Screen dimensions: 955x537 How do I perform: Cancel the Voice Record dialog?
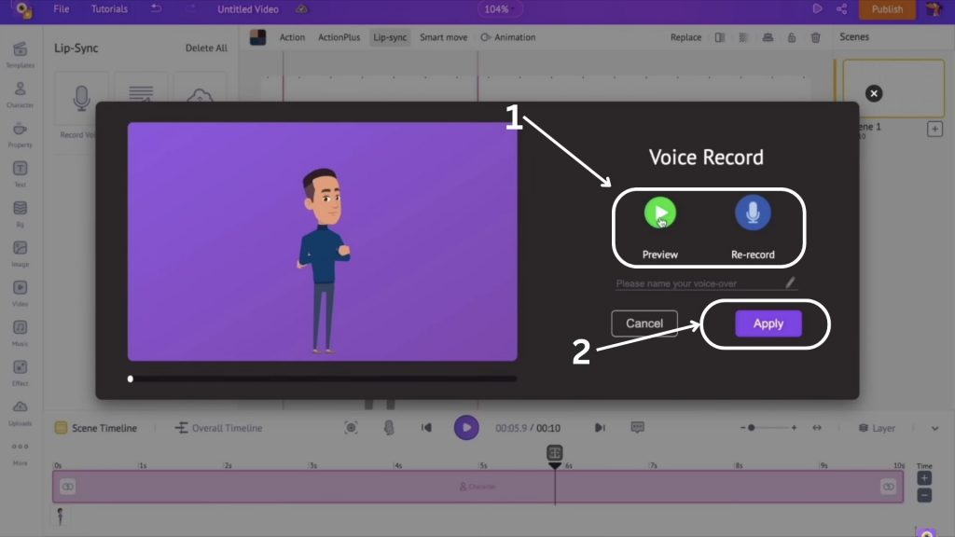tap(644, 324)
